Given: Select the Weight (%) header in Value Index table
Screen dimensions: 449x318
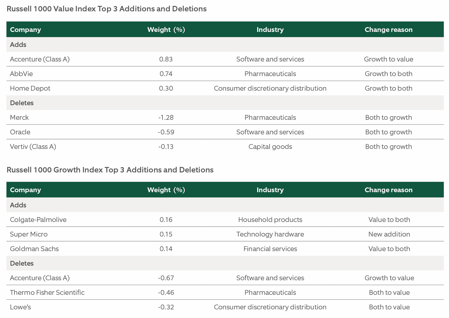Looking at the screenshot, I should [166, 30].
